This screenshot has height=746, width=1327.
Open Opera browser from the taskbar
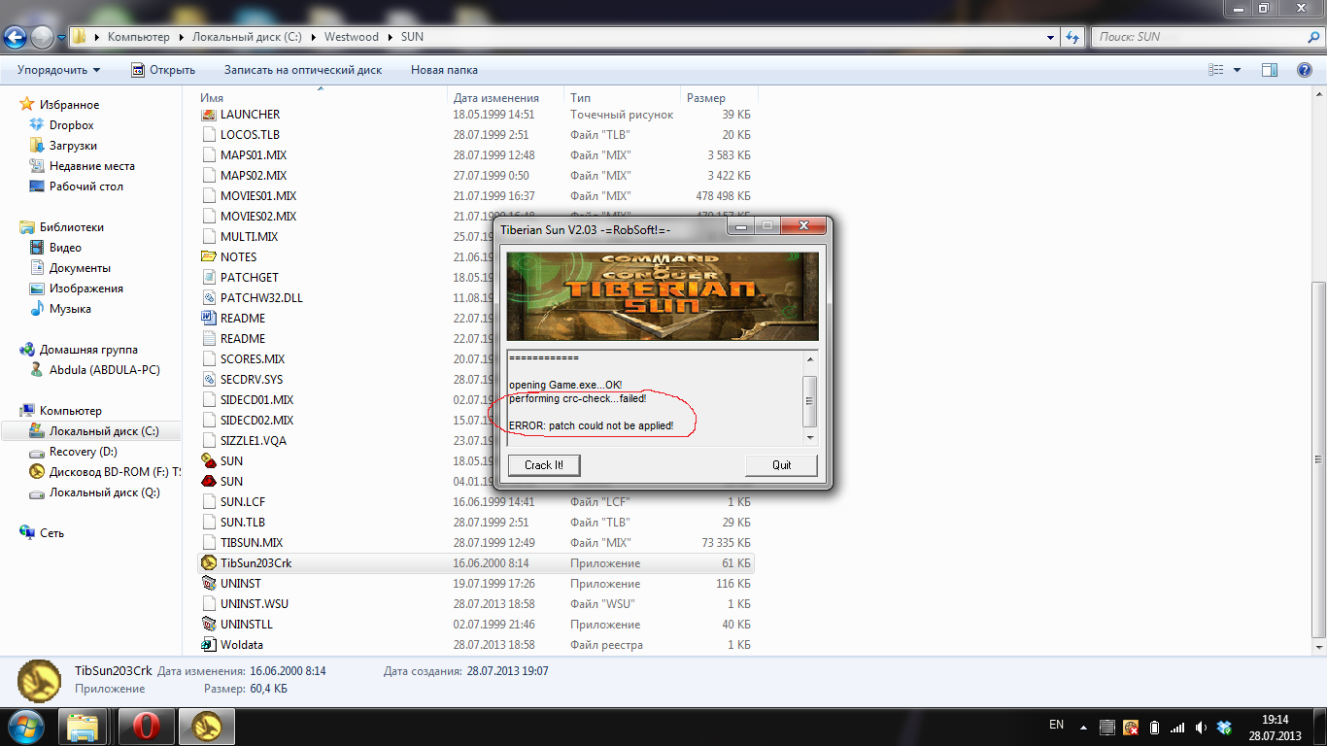[x=146, y=727]
